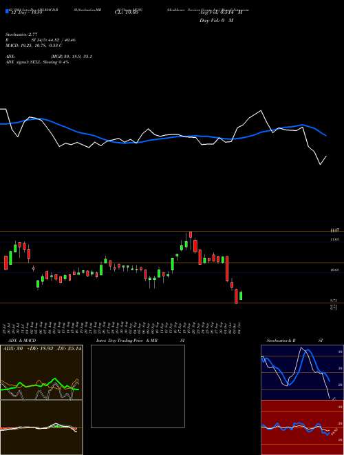Click the "Avg Vol: 0.514 M" label
Image resolution: width=344 pixels, height=455 pixels.
(x=221, y=12)
